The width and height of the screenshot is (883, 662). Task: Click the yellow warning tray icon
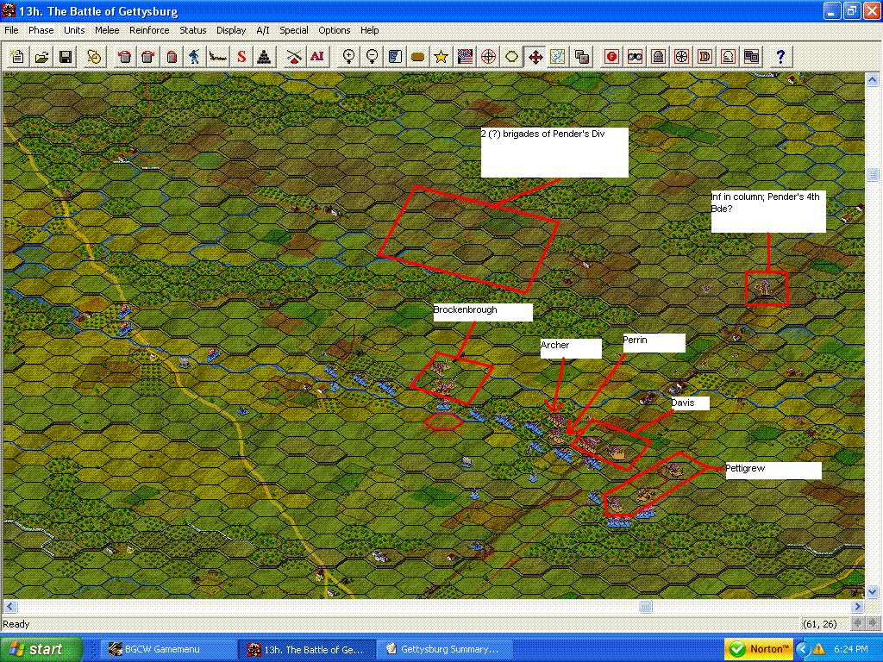click(x=819, y=650)
